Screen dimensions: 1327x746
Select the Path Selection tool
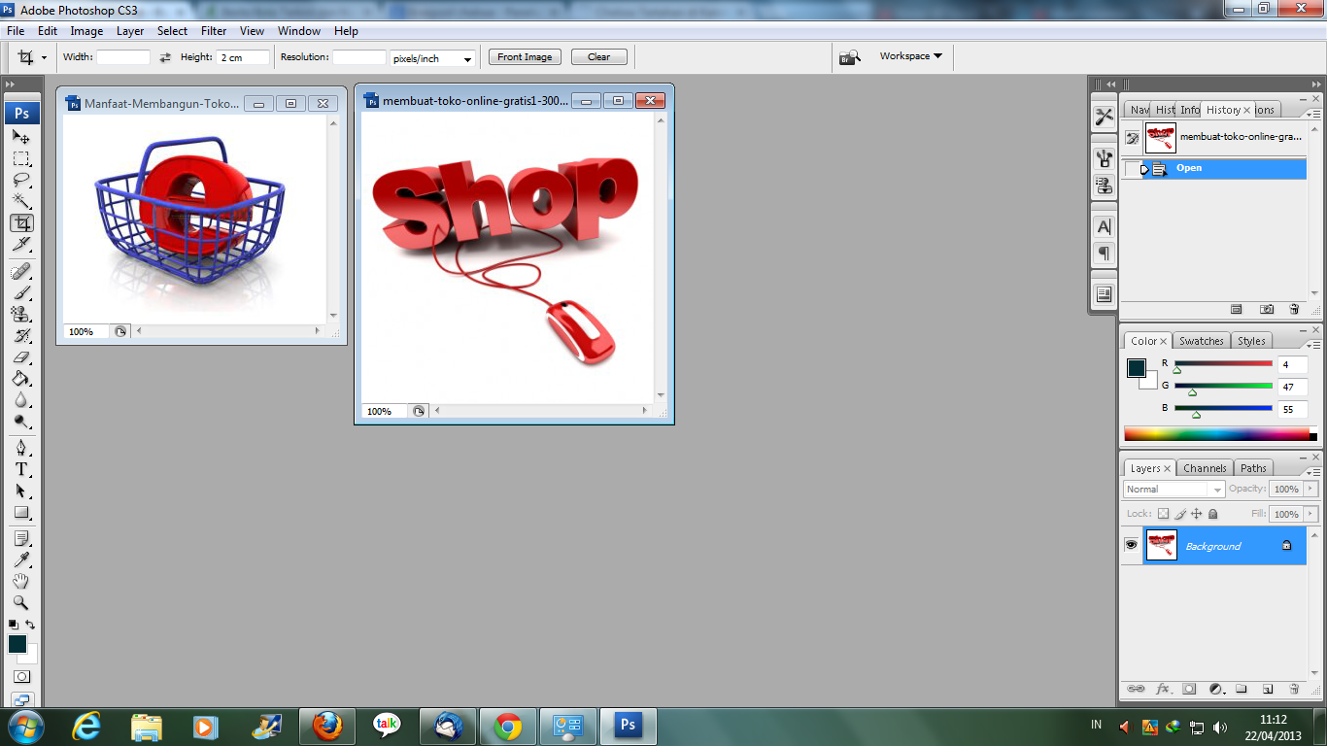[20, 491]
